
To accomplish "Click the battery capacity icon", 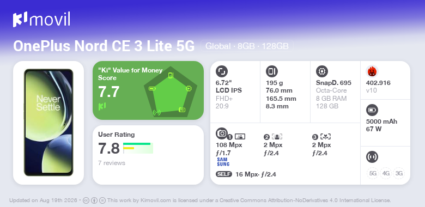I will pyautogui.click(x=372, y=110).
